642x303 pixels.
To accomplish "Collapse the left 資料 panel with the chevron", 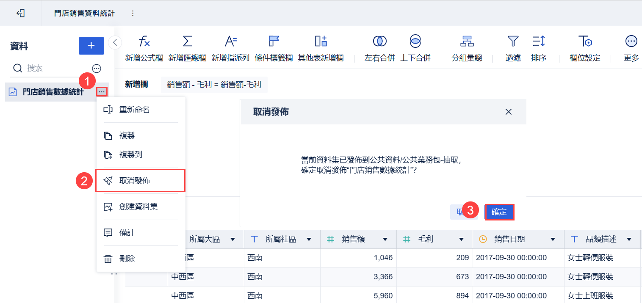I will [x=115, y=42].
